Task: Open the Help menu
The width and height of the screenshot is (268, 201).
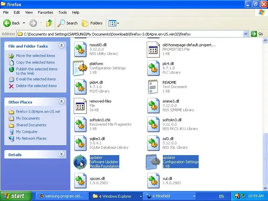Action: 76,12
